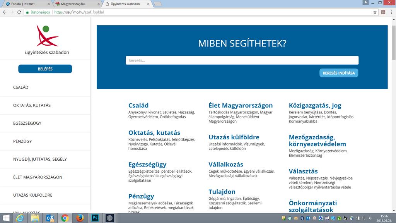Click the Bluetooth tray icon
The image size is (396, 223).
[302, 218]
